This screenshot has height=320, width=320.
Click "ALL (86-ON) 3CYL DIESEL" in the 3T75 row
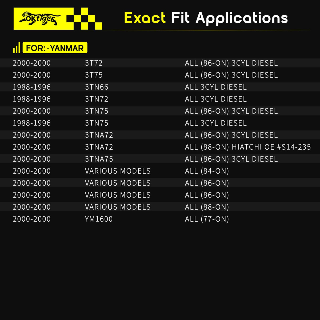(231, 75)
